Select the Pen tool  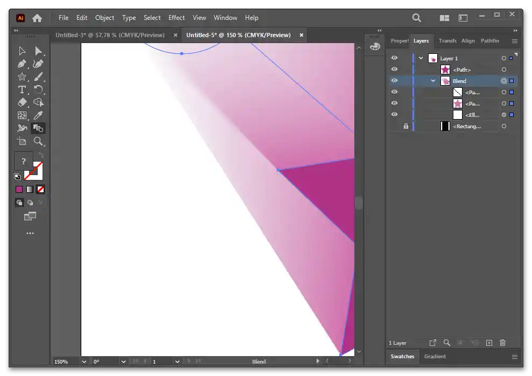pyautogui.click(x=22, y=64)
